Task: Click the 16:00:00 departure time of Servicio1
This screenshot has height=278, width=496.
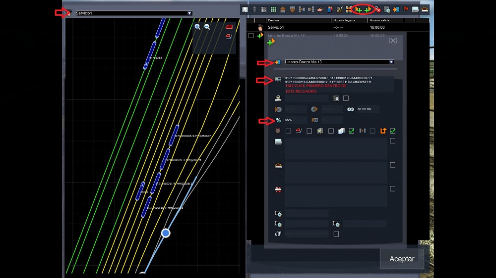Action: (x=377, y=27)
